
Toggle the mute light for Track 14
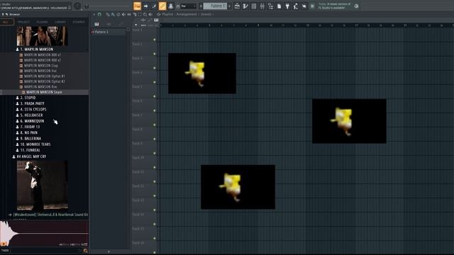click(x=155, y=224)
